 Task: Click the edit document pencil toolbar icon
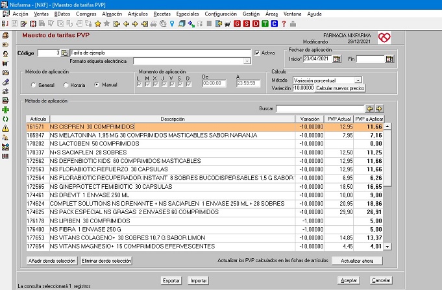point(23,24)
